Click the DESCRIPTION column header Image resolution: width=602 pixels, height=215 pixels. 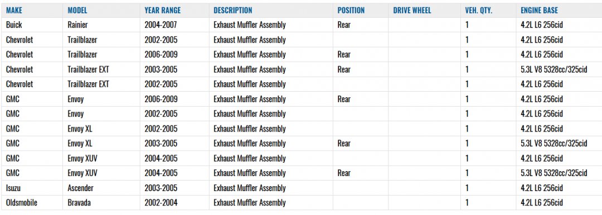(x=233, y=11)
